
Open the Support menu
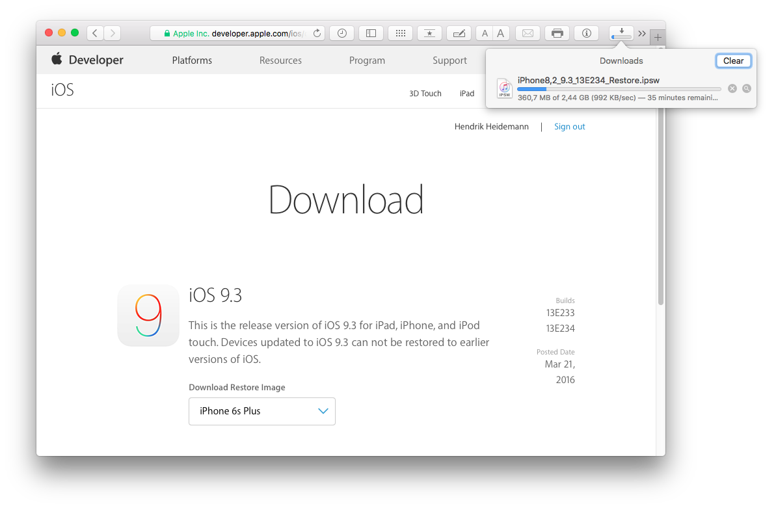pyautogui.click(x=449, y=60)
